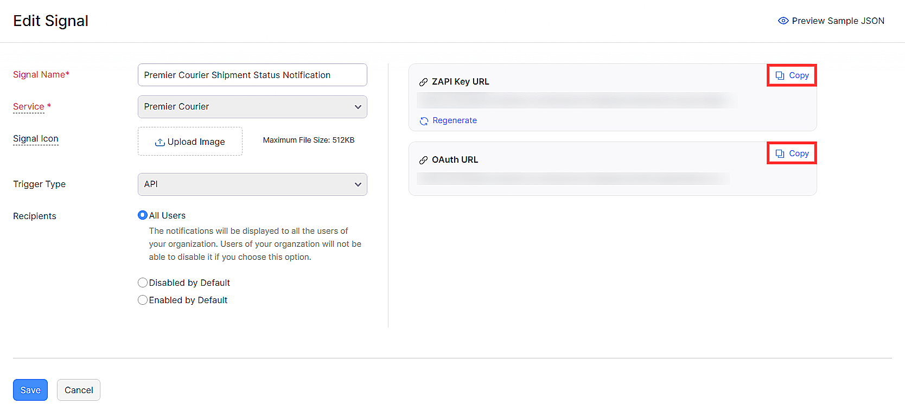Click the copy icon for ZAPI Key URL
Viewport: 905px width, 404px height.
pyautogui.click(x=780, y=75)
